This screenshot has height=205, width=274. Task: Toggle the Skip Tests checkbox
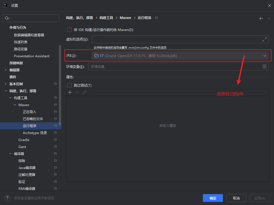[69, 85]
